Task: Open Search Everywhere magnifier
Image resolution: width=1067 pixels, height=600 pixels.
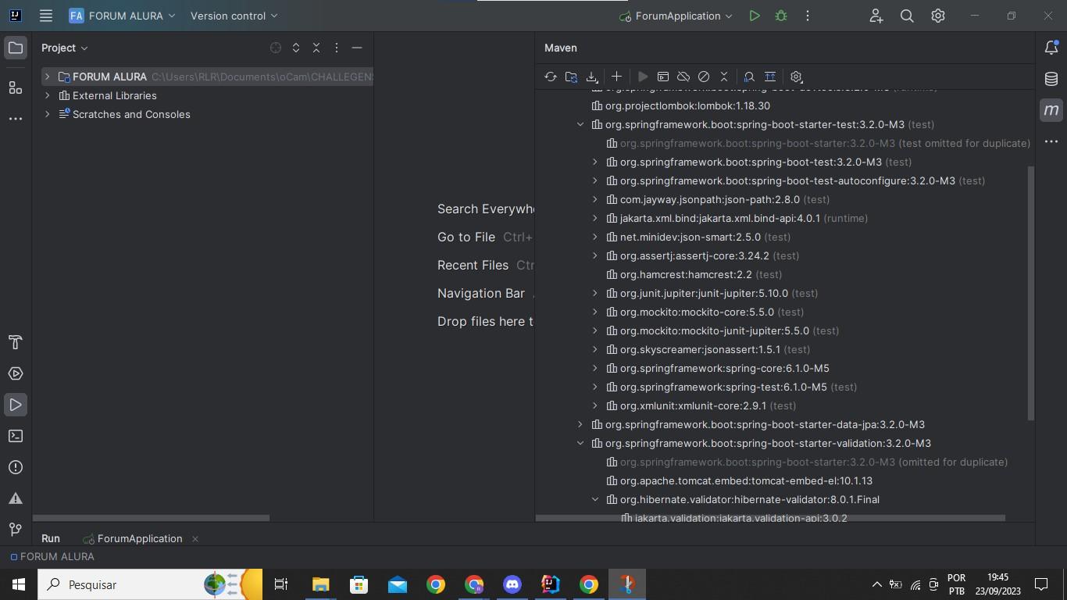Action: (x=907, y=16)
